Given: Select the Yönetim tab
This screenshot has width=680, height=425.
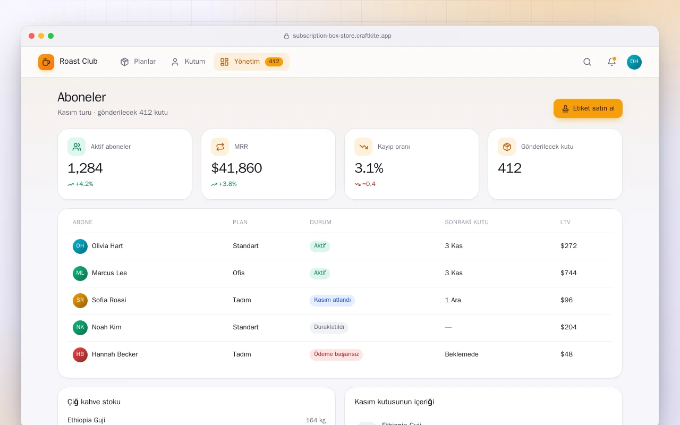Looking at the screenshot, I should tap(252, 62).
